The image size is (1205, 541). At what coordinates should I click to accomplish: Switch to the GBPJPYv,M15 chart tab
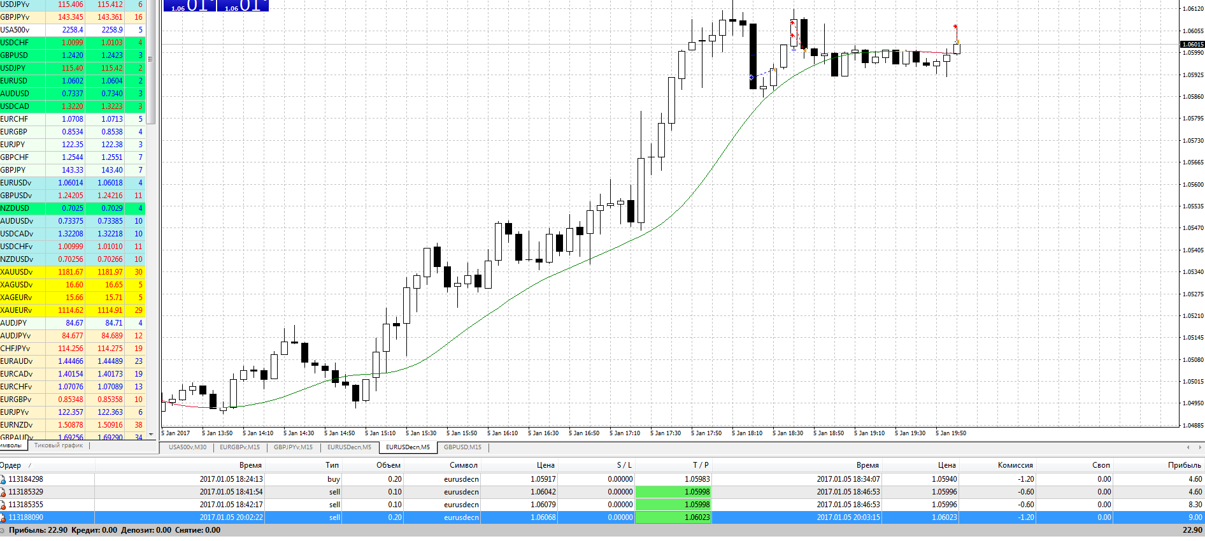pos(293,447)
